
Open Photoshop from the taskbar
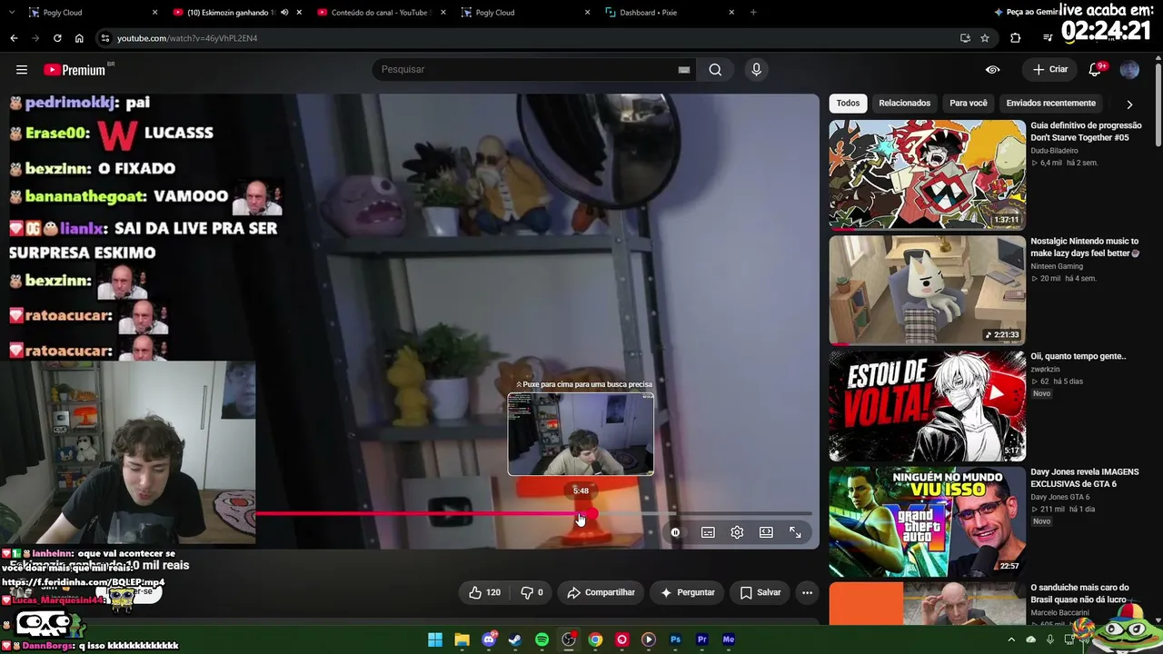[x=675, y=639]
